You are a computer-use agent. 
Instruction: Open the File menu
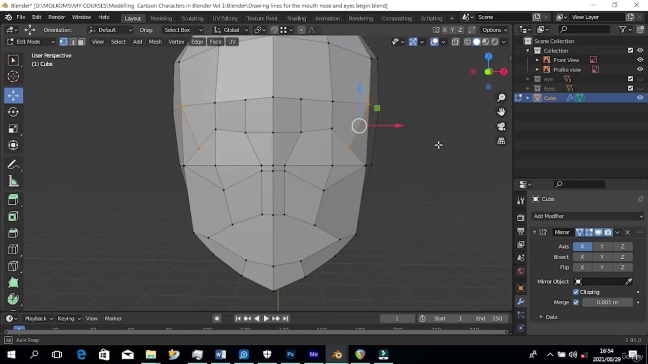pyautogui.click(x=21, y=17)
